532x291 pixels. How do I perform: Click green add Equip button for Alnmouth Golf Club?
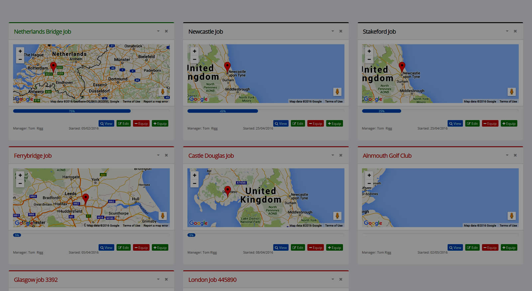(509, 248)
